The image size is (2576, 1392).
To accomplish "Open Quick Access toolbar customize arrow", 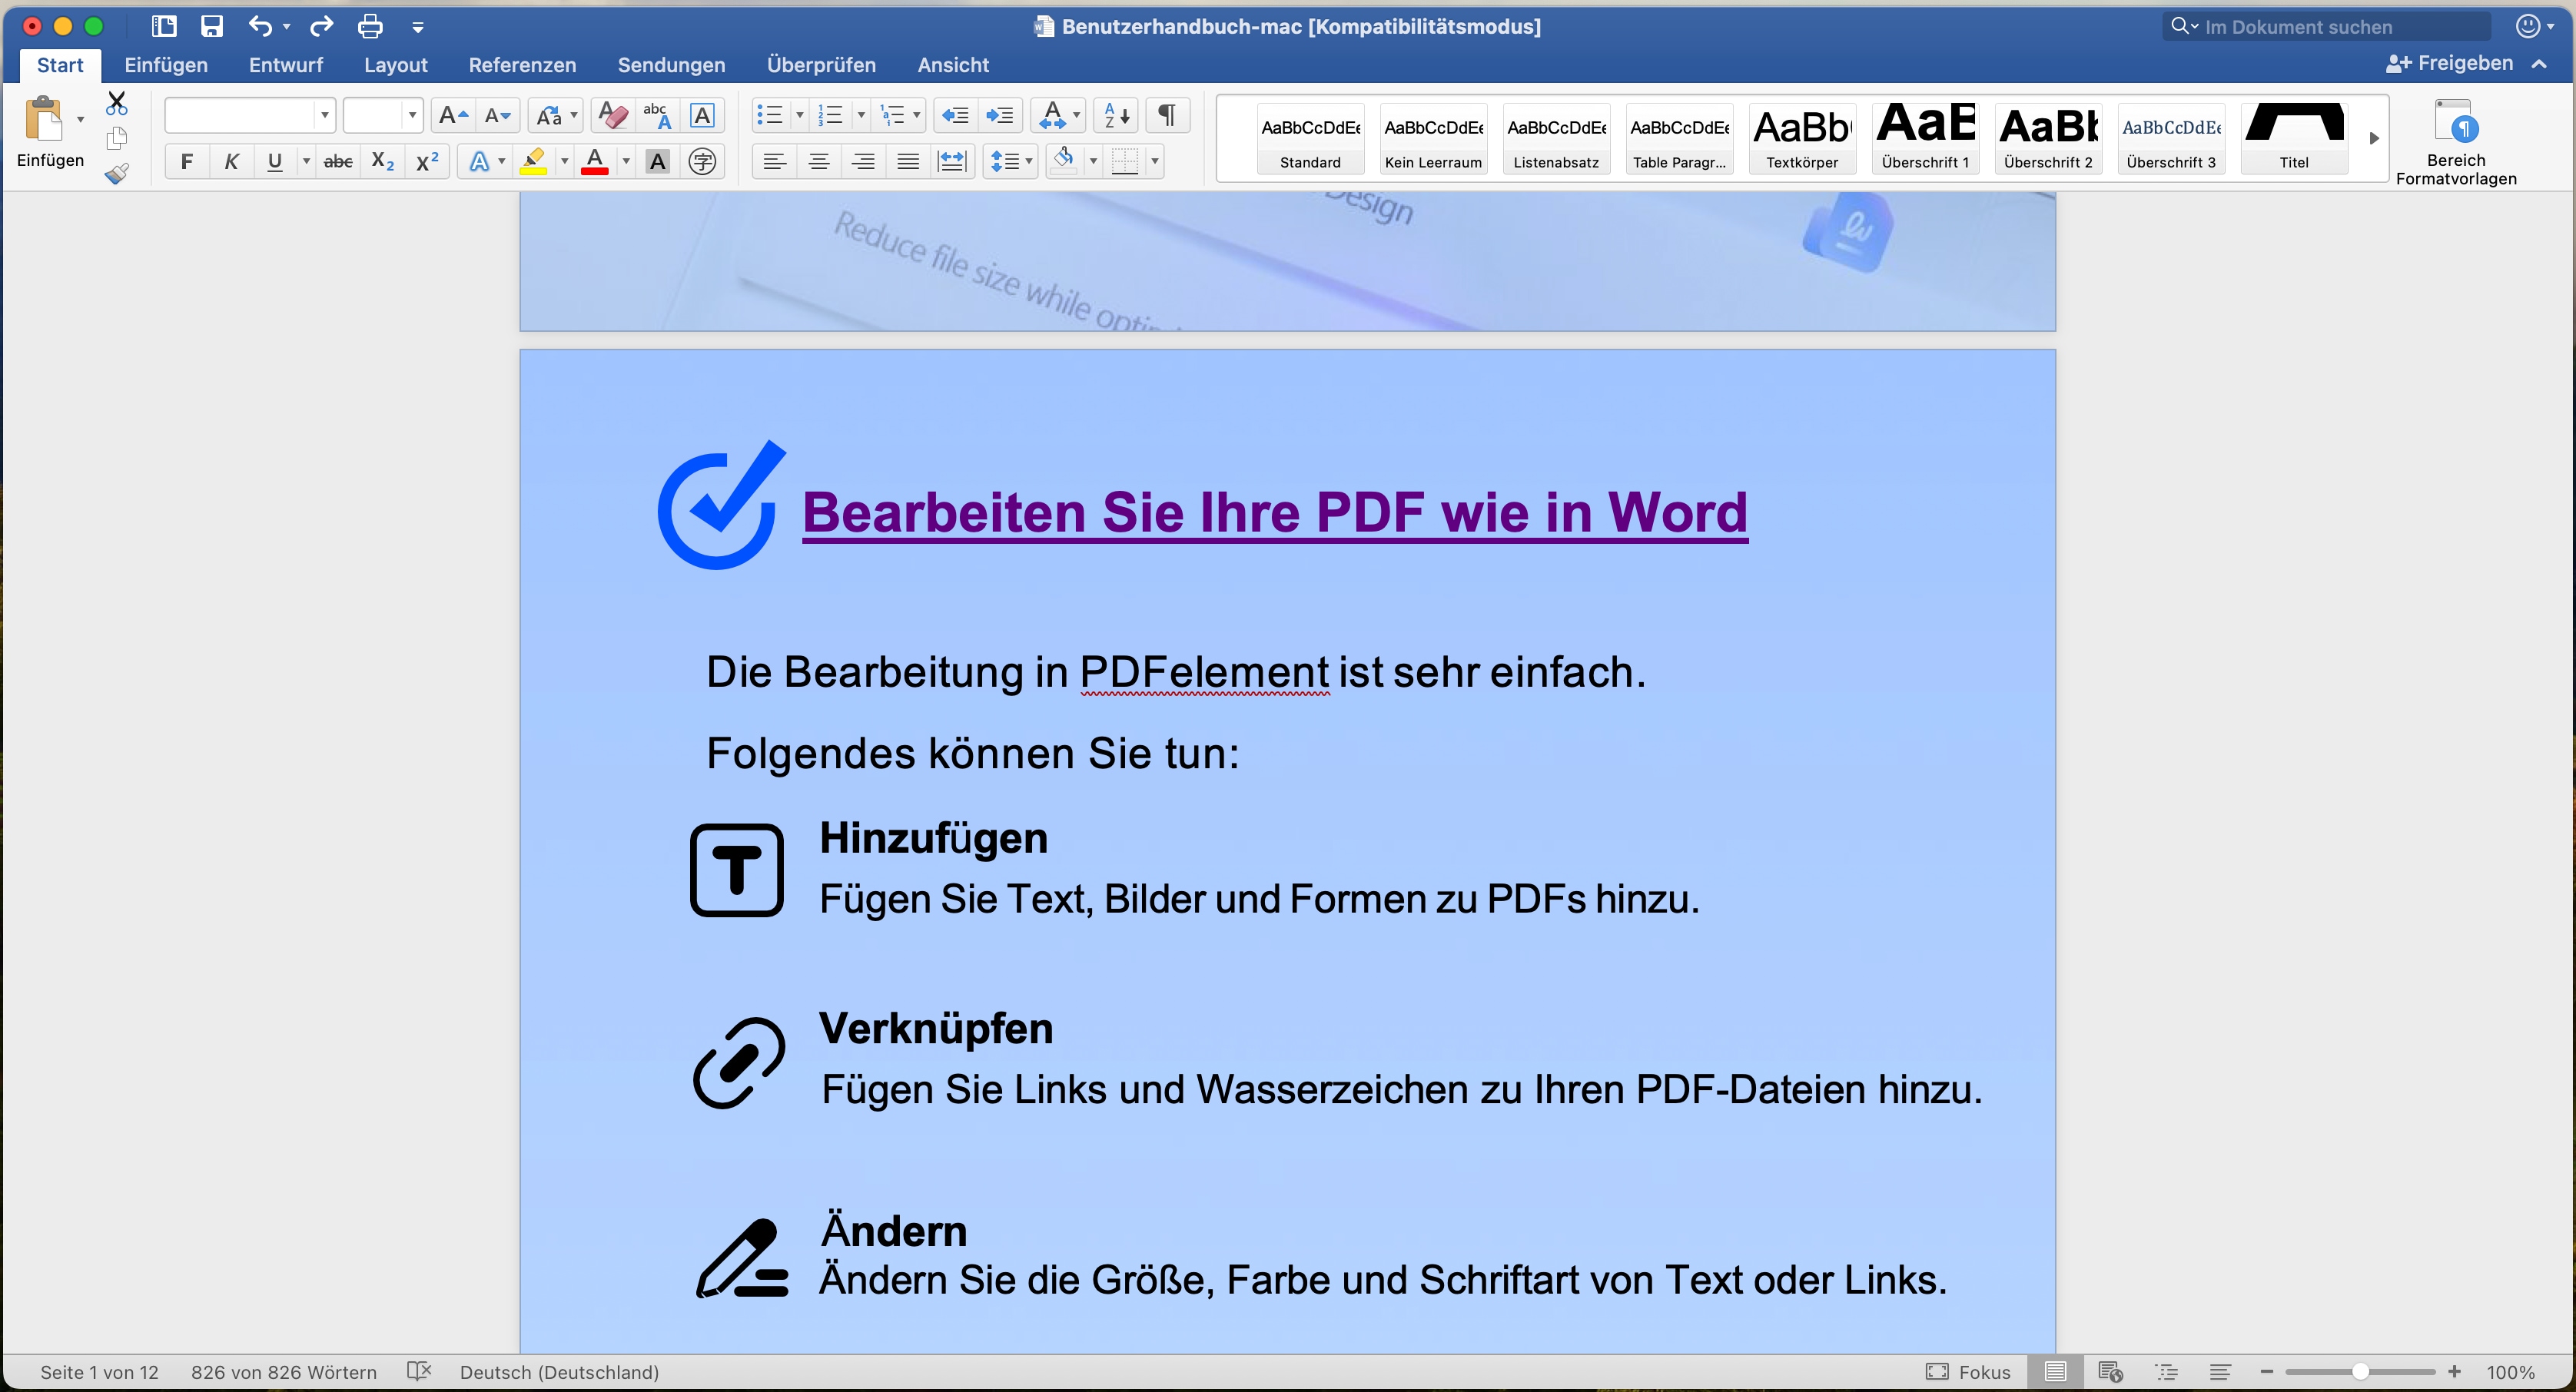I will point(418,27).
